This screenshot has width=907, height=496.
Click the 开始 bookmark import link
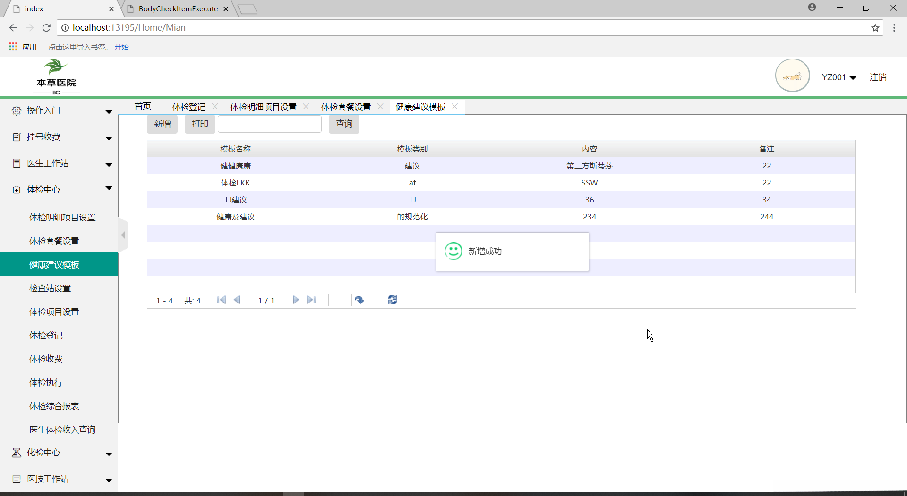point(121,47)
